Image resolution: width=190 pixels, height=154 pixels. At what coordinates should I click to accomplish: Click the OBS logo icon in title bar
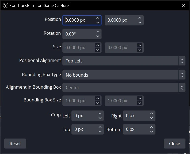click(x=6, y=5)
